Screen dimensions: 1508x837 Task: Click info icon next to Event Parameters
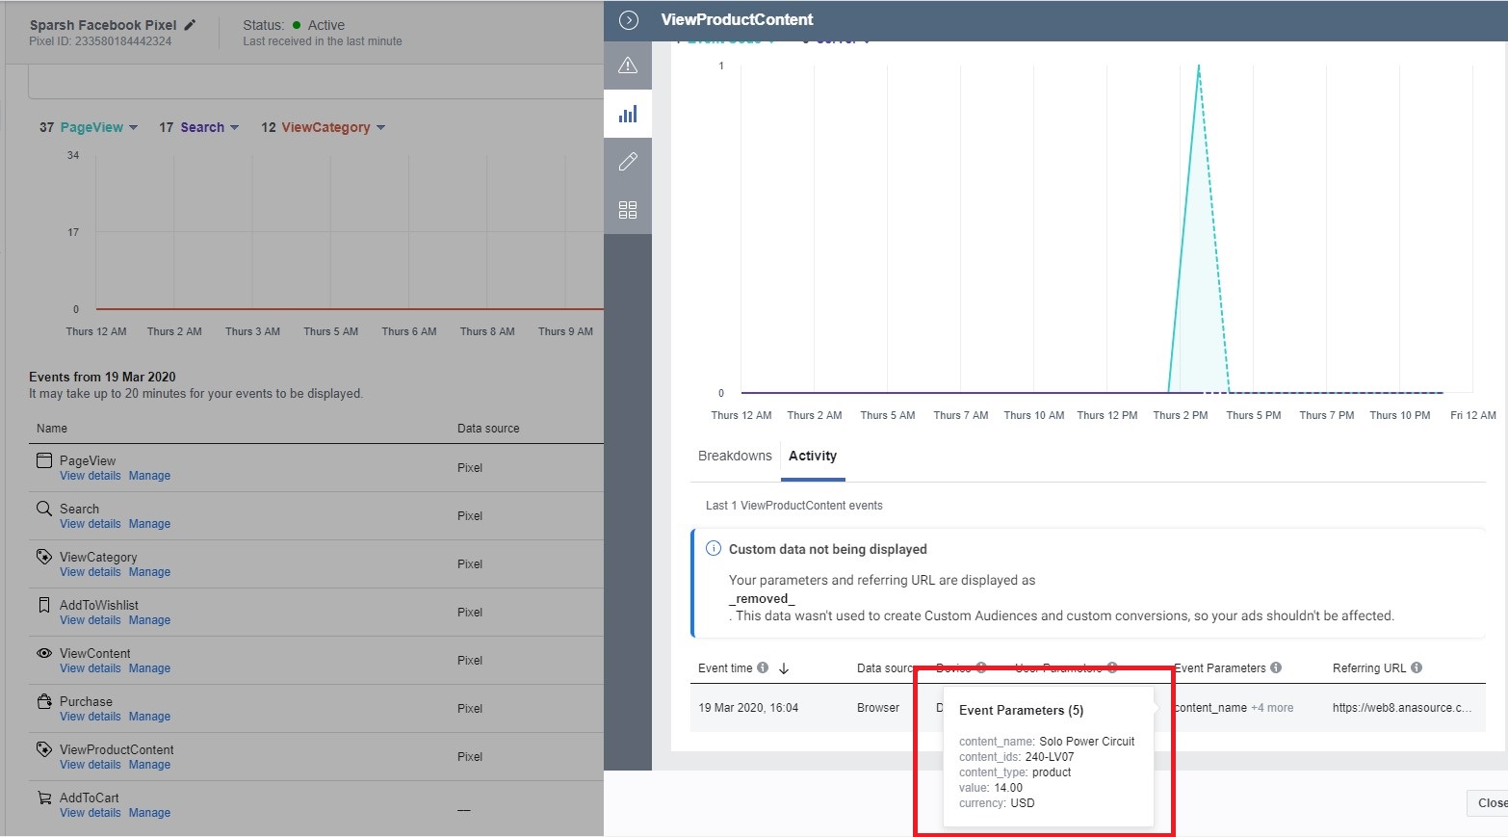(x=1276, y=667)
